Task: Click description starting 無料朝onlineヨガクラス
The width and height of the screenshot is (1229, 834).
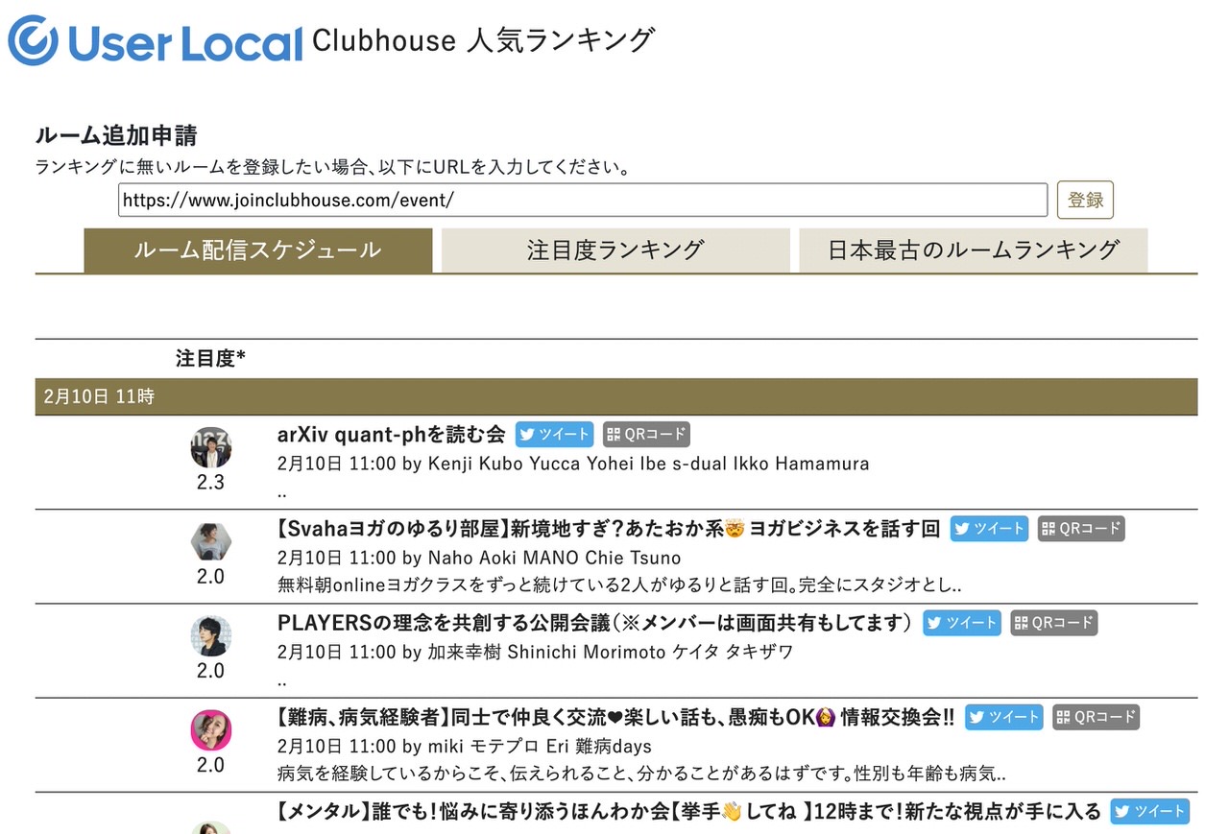Action: pos(619,584)
